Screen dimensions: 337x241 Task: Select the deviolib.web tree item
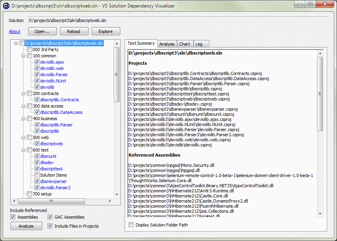52,68
